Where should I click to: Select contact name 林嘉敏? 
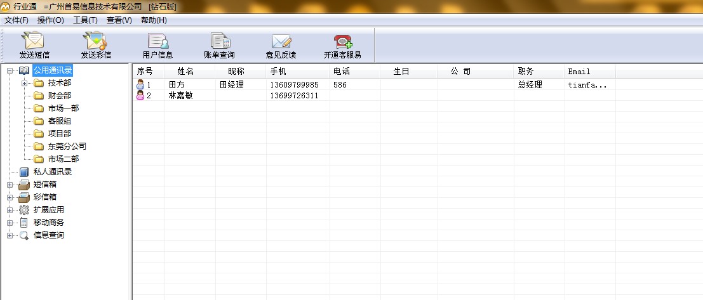click(x=181, y=95)
